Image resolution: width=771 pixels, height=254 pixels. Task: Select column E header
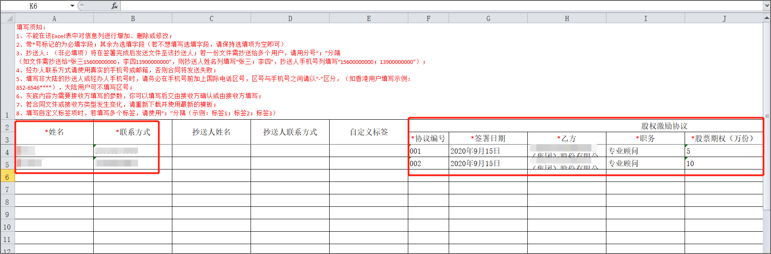(x=369, y=18)
